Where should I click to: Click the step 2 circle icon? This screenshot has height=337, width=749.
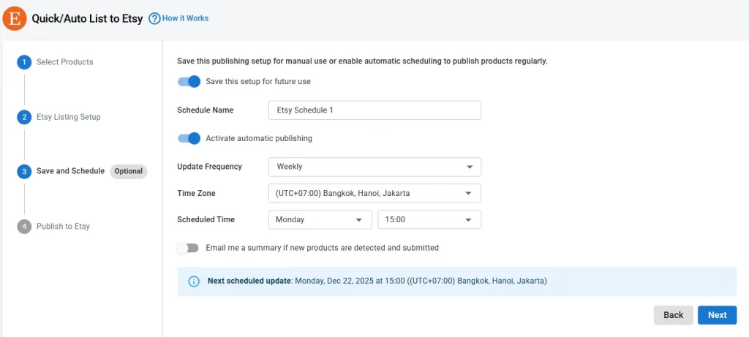pyautogui.click(x=24, y=117)
